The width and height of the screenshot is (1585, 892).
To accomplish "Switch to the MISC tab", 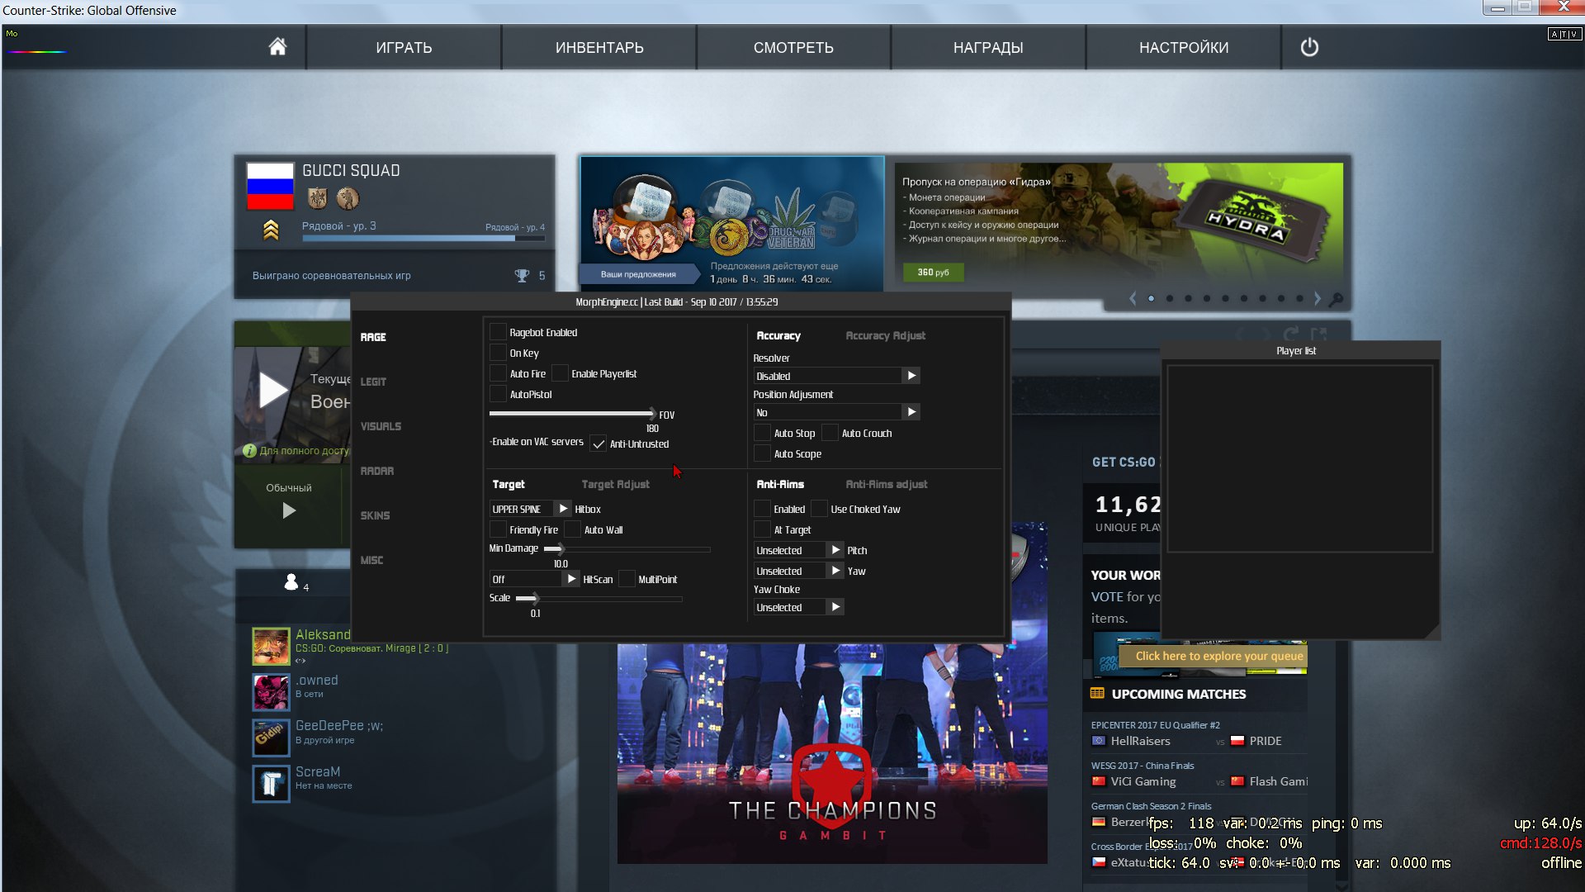I will [x=371, y=560].
